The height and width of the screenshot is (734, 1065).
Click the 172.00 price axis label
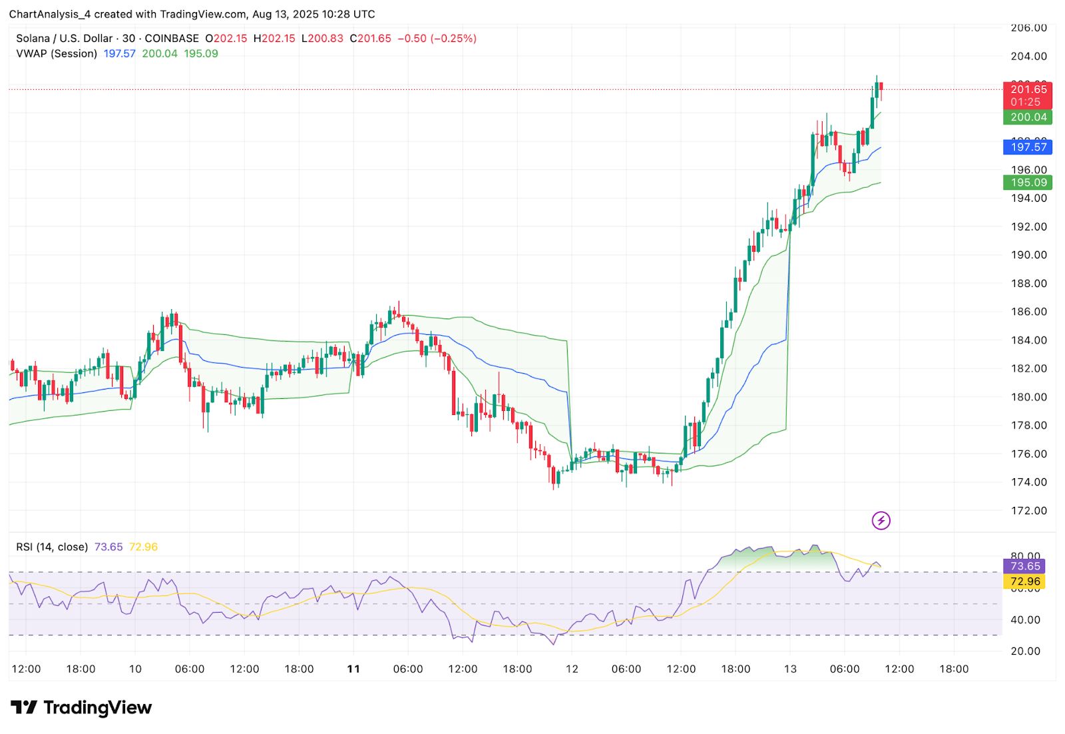(1028, 511)
